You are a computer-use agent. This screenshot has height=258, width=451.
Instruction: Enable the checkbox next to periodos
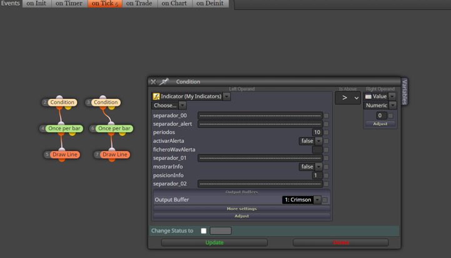tap(326, 133)
